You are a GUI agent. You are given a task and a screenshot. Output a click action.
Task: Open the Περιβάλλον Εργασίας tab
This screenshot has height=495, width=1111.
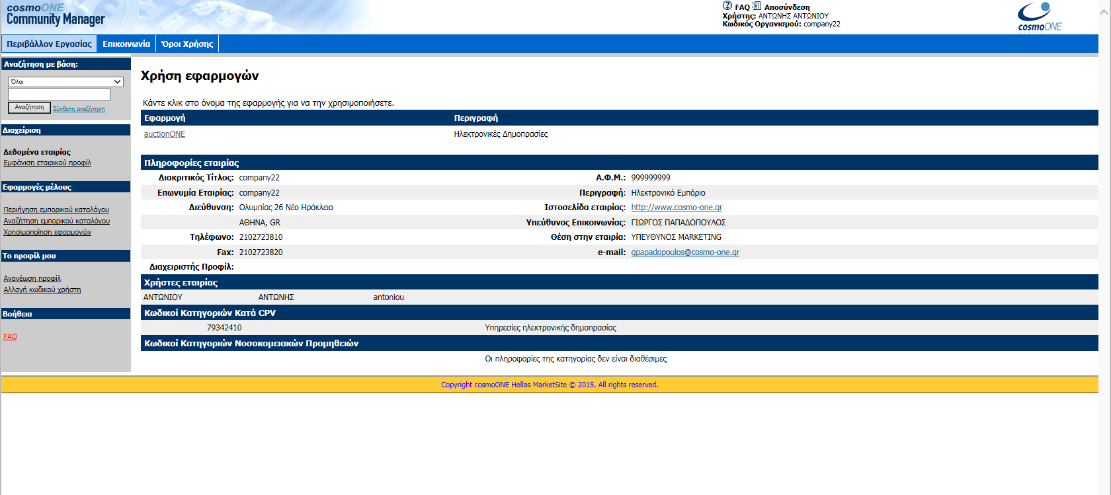(x=49, y=44)
